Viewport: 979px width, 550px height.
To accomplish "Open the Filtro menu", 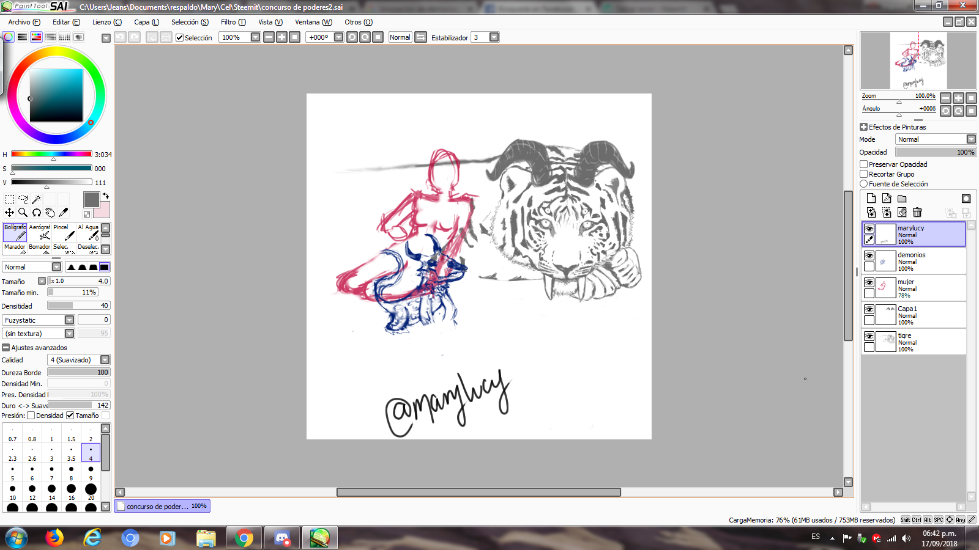I will tap(233, 22).
